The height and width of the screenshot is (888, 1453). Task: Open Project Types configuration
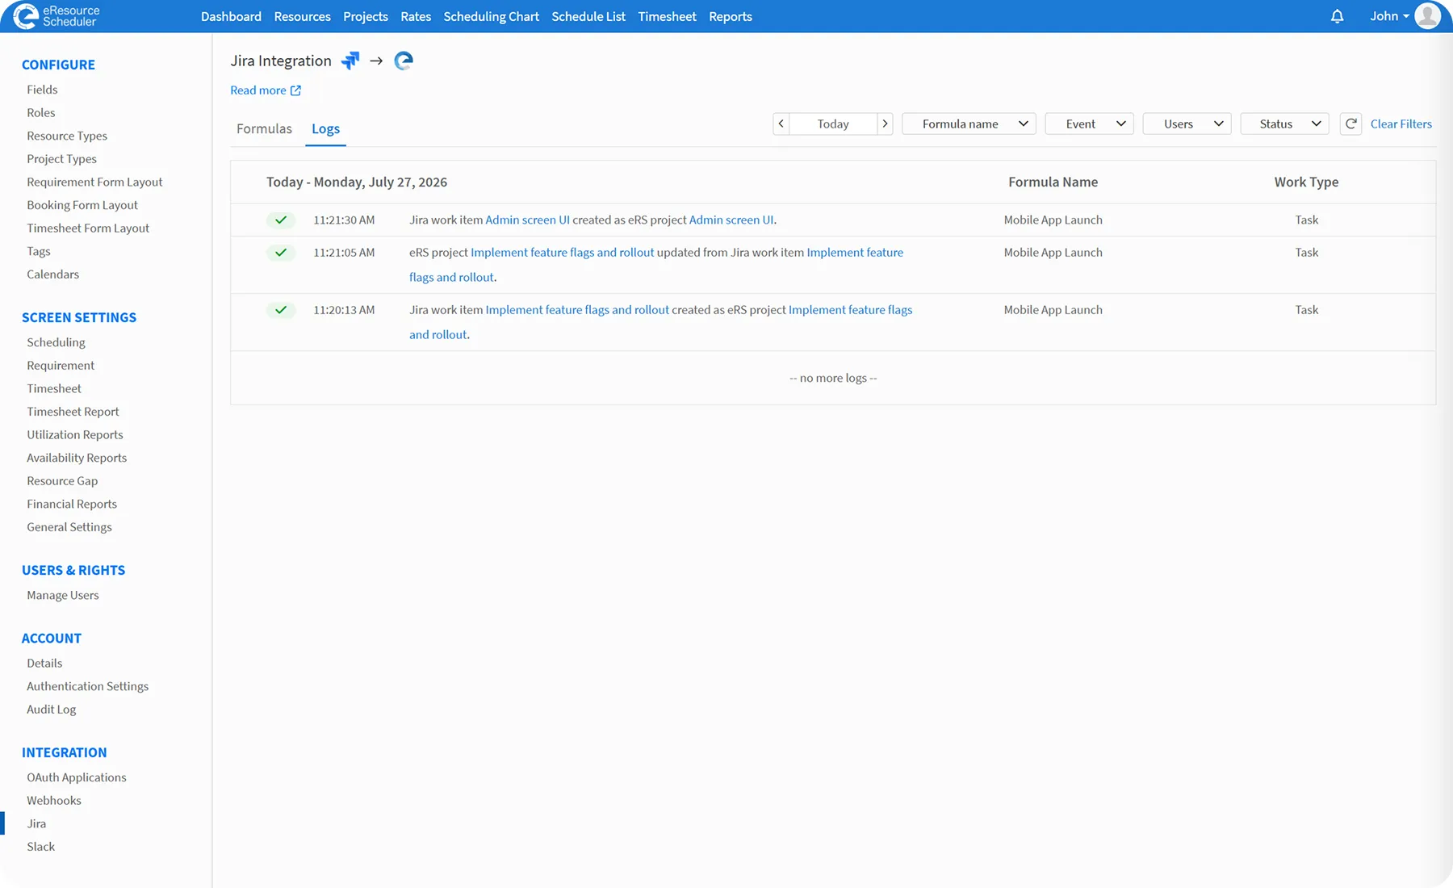point(61,159)
